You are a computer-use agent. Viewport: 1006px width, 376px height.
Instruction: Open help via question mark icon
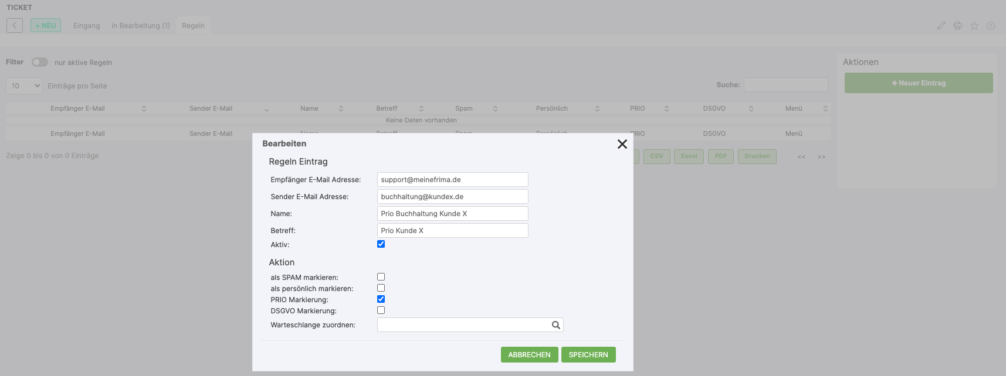click(990, 26)
